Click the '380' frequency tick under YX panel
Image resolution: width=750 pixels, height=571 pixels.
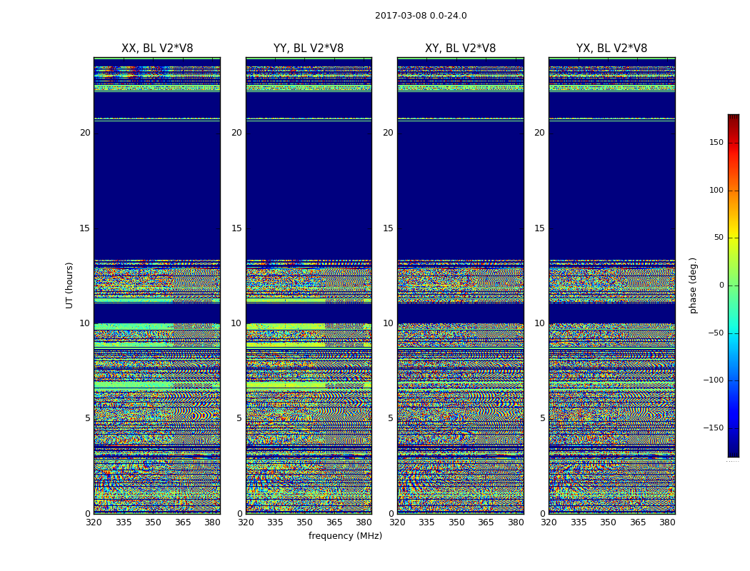pyautogui.click(x=667, y=522)
